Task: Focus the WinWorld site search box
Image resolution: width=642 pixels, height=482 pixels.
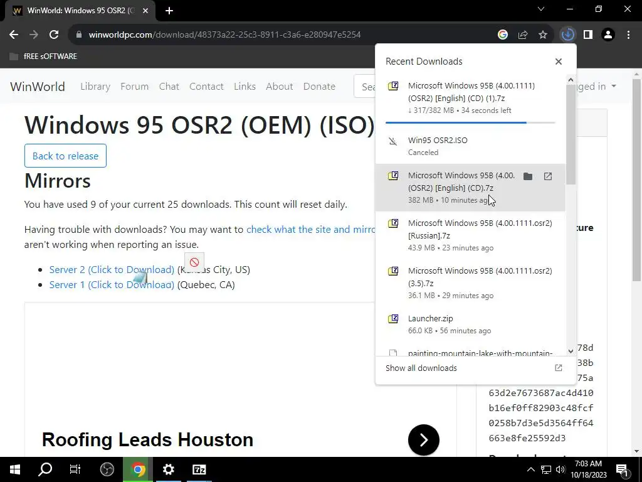Action: 364,87
